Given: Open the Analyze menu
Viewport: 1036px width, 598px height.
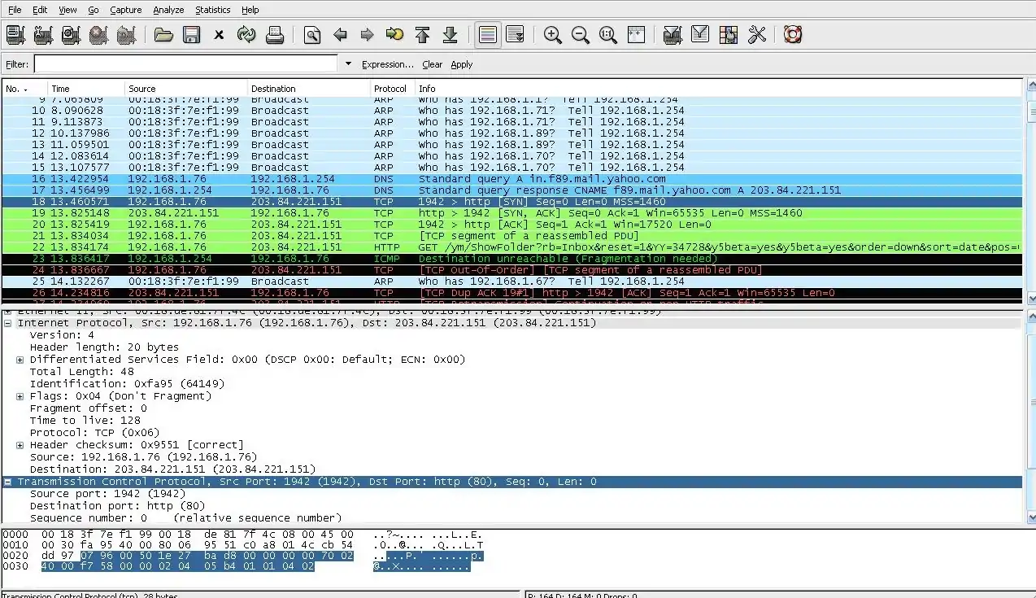Looking at the screenshot, I should 168,10.
